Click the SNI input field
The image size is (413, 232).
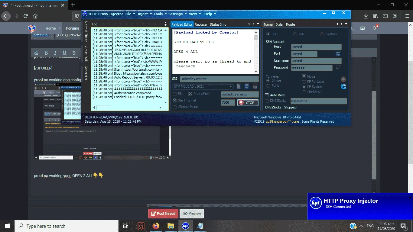219,79
